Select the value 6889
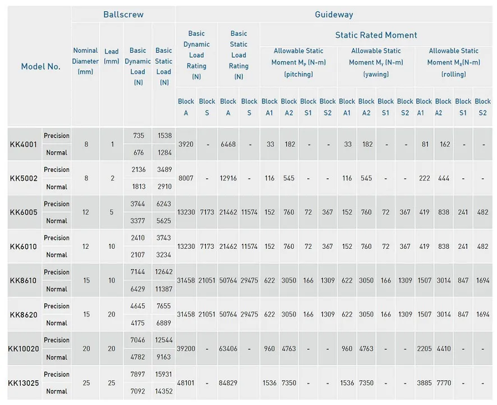The image size is (497, 405). pyautogui.click(x=164, y=323)
